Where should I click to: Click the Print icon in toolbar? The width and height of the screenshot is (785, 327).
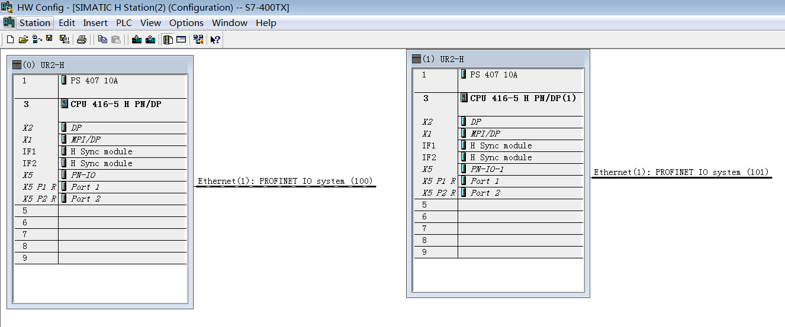[x=82, y=40]
